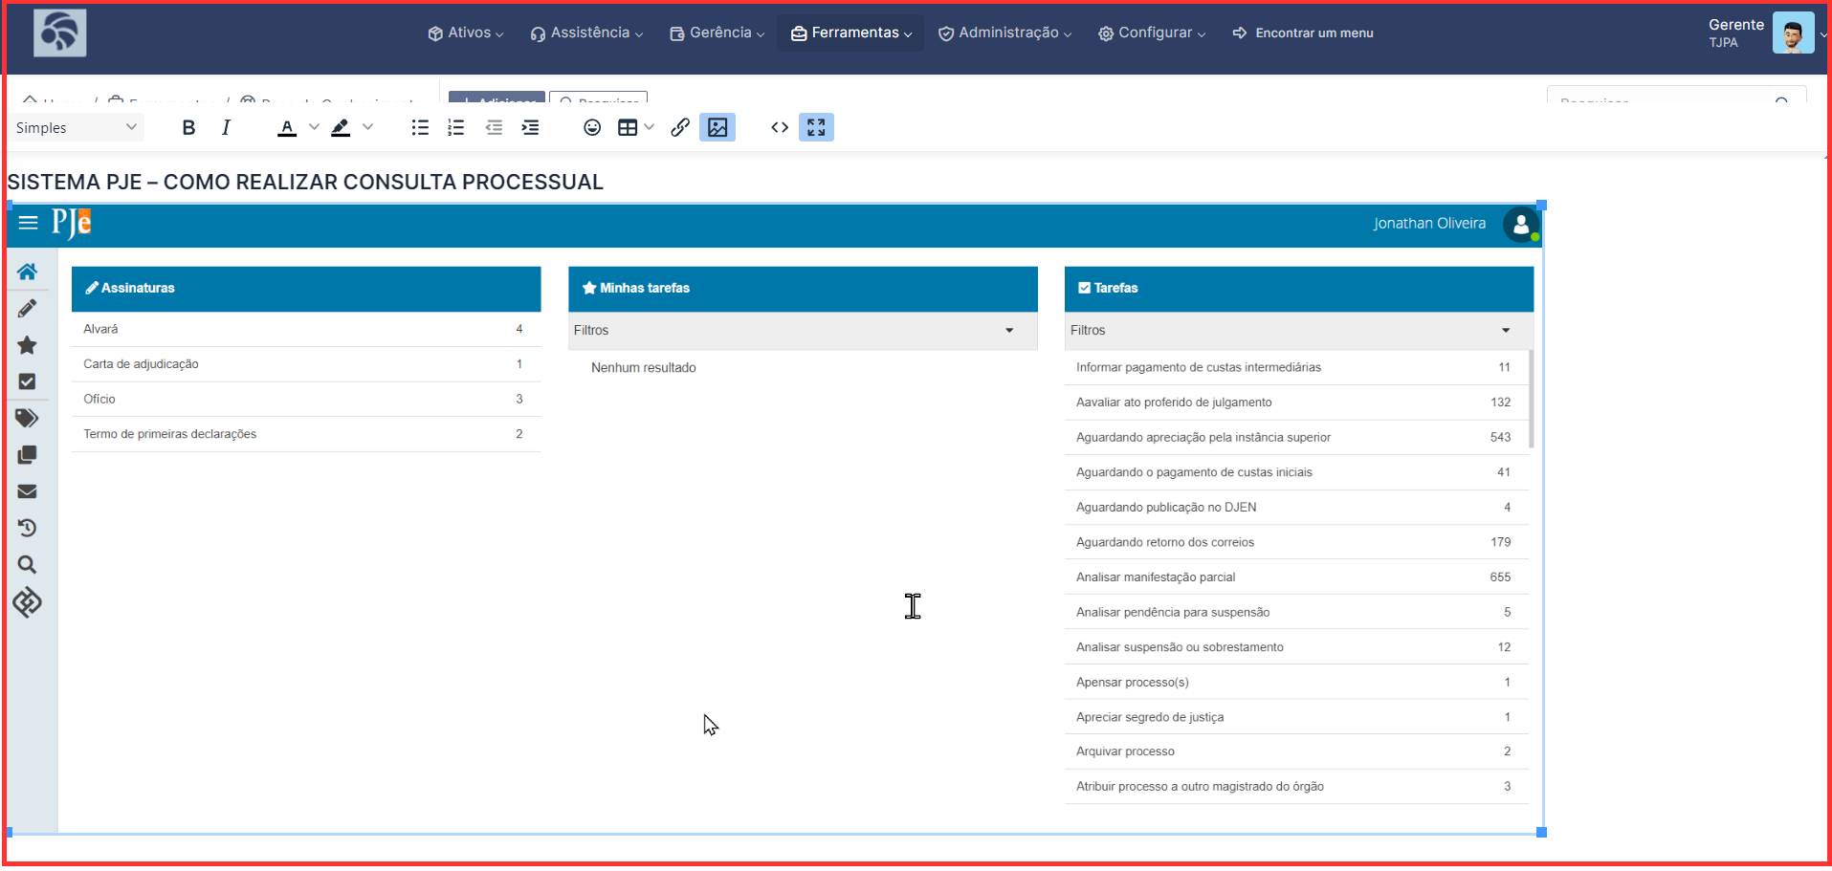Open the insert image tool
Screen dimensions: 1832x871
[x=717, y=127]
